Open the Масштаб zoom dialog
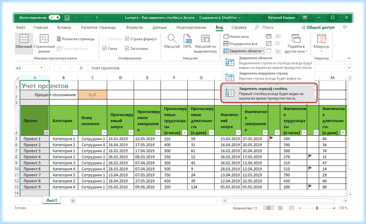Viewport: 366px width, 224px height. click(172, 41)
